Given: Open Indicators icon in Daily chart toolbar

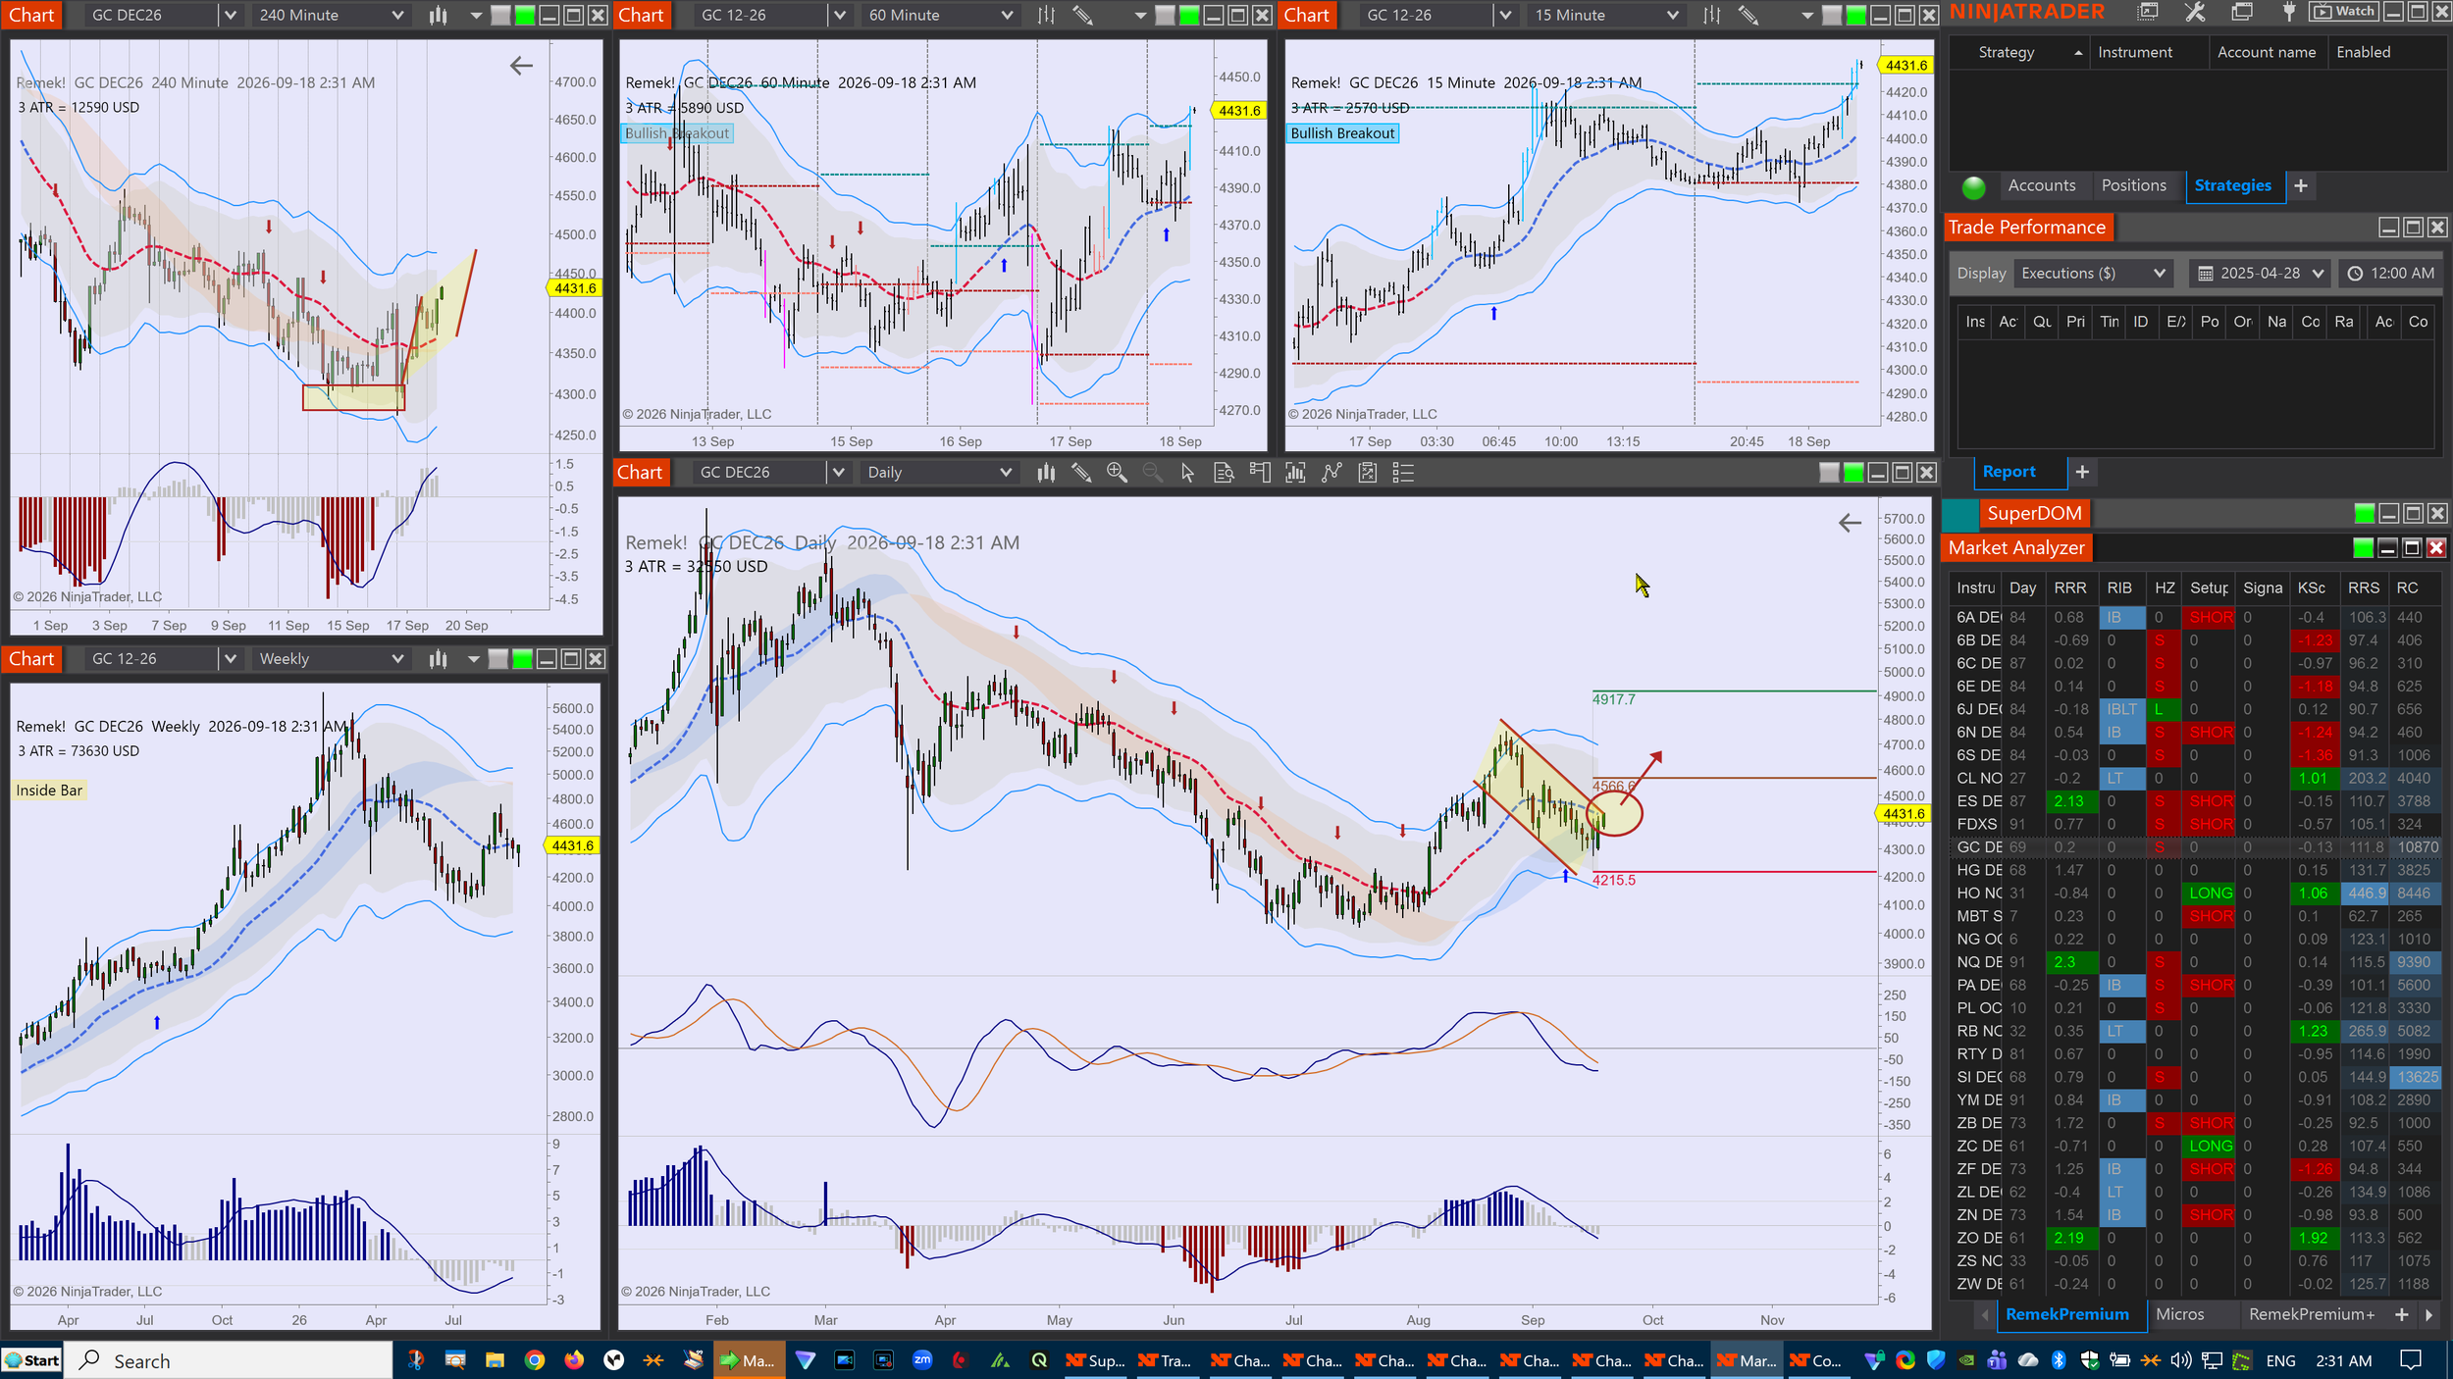Looking at the screenshot, I should pyautogui.click(x=1295, y=473).
